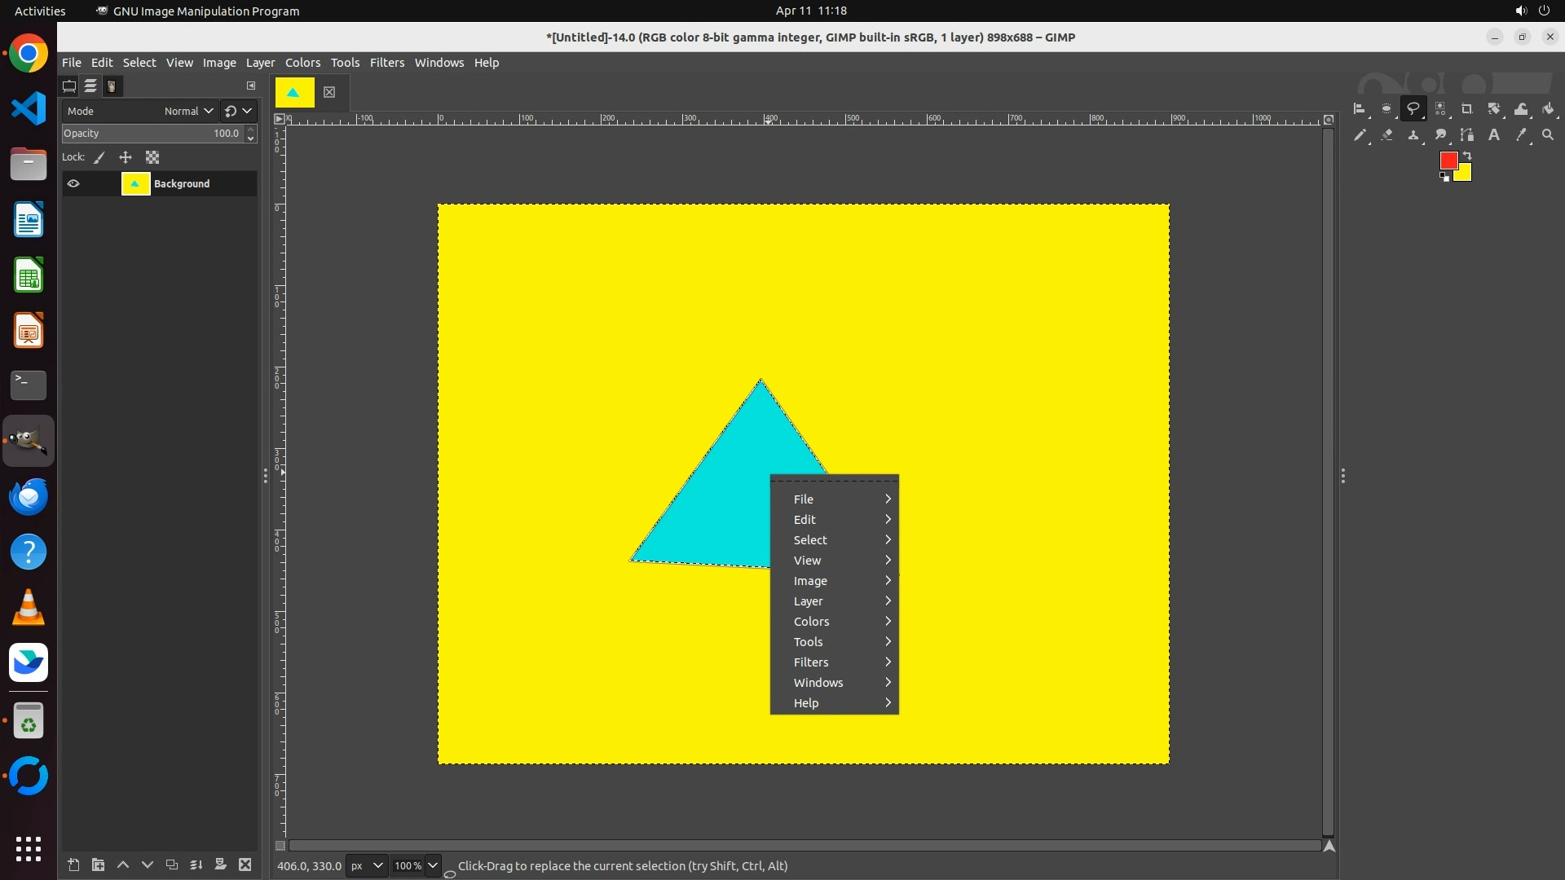Select the Bucket Fill tool
The height and width of the screenshot is (880, 1565).
tap(1548, 108)
